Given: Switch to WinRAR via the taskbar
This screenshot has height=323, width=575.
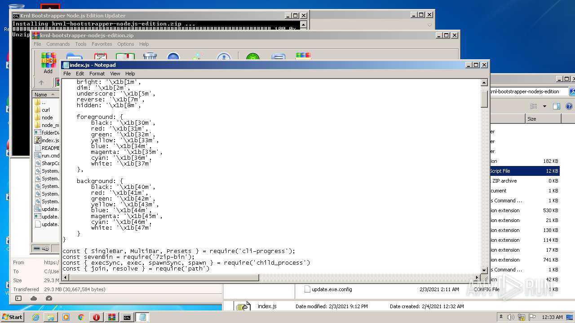Looking at the screenshot, I should click(112, 317).
